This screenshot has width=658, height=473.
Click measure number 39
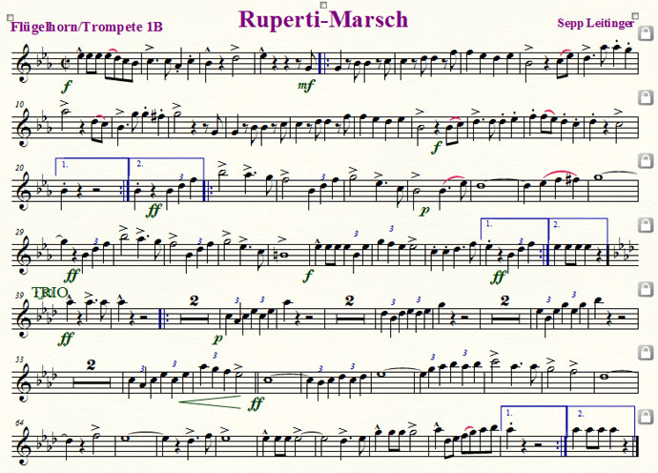20,296
